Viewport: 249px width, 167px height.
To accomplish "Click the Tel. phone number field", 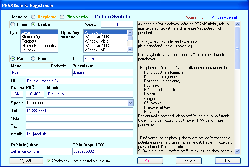I will pyautogui.click(x=79, y=111).
